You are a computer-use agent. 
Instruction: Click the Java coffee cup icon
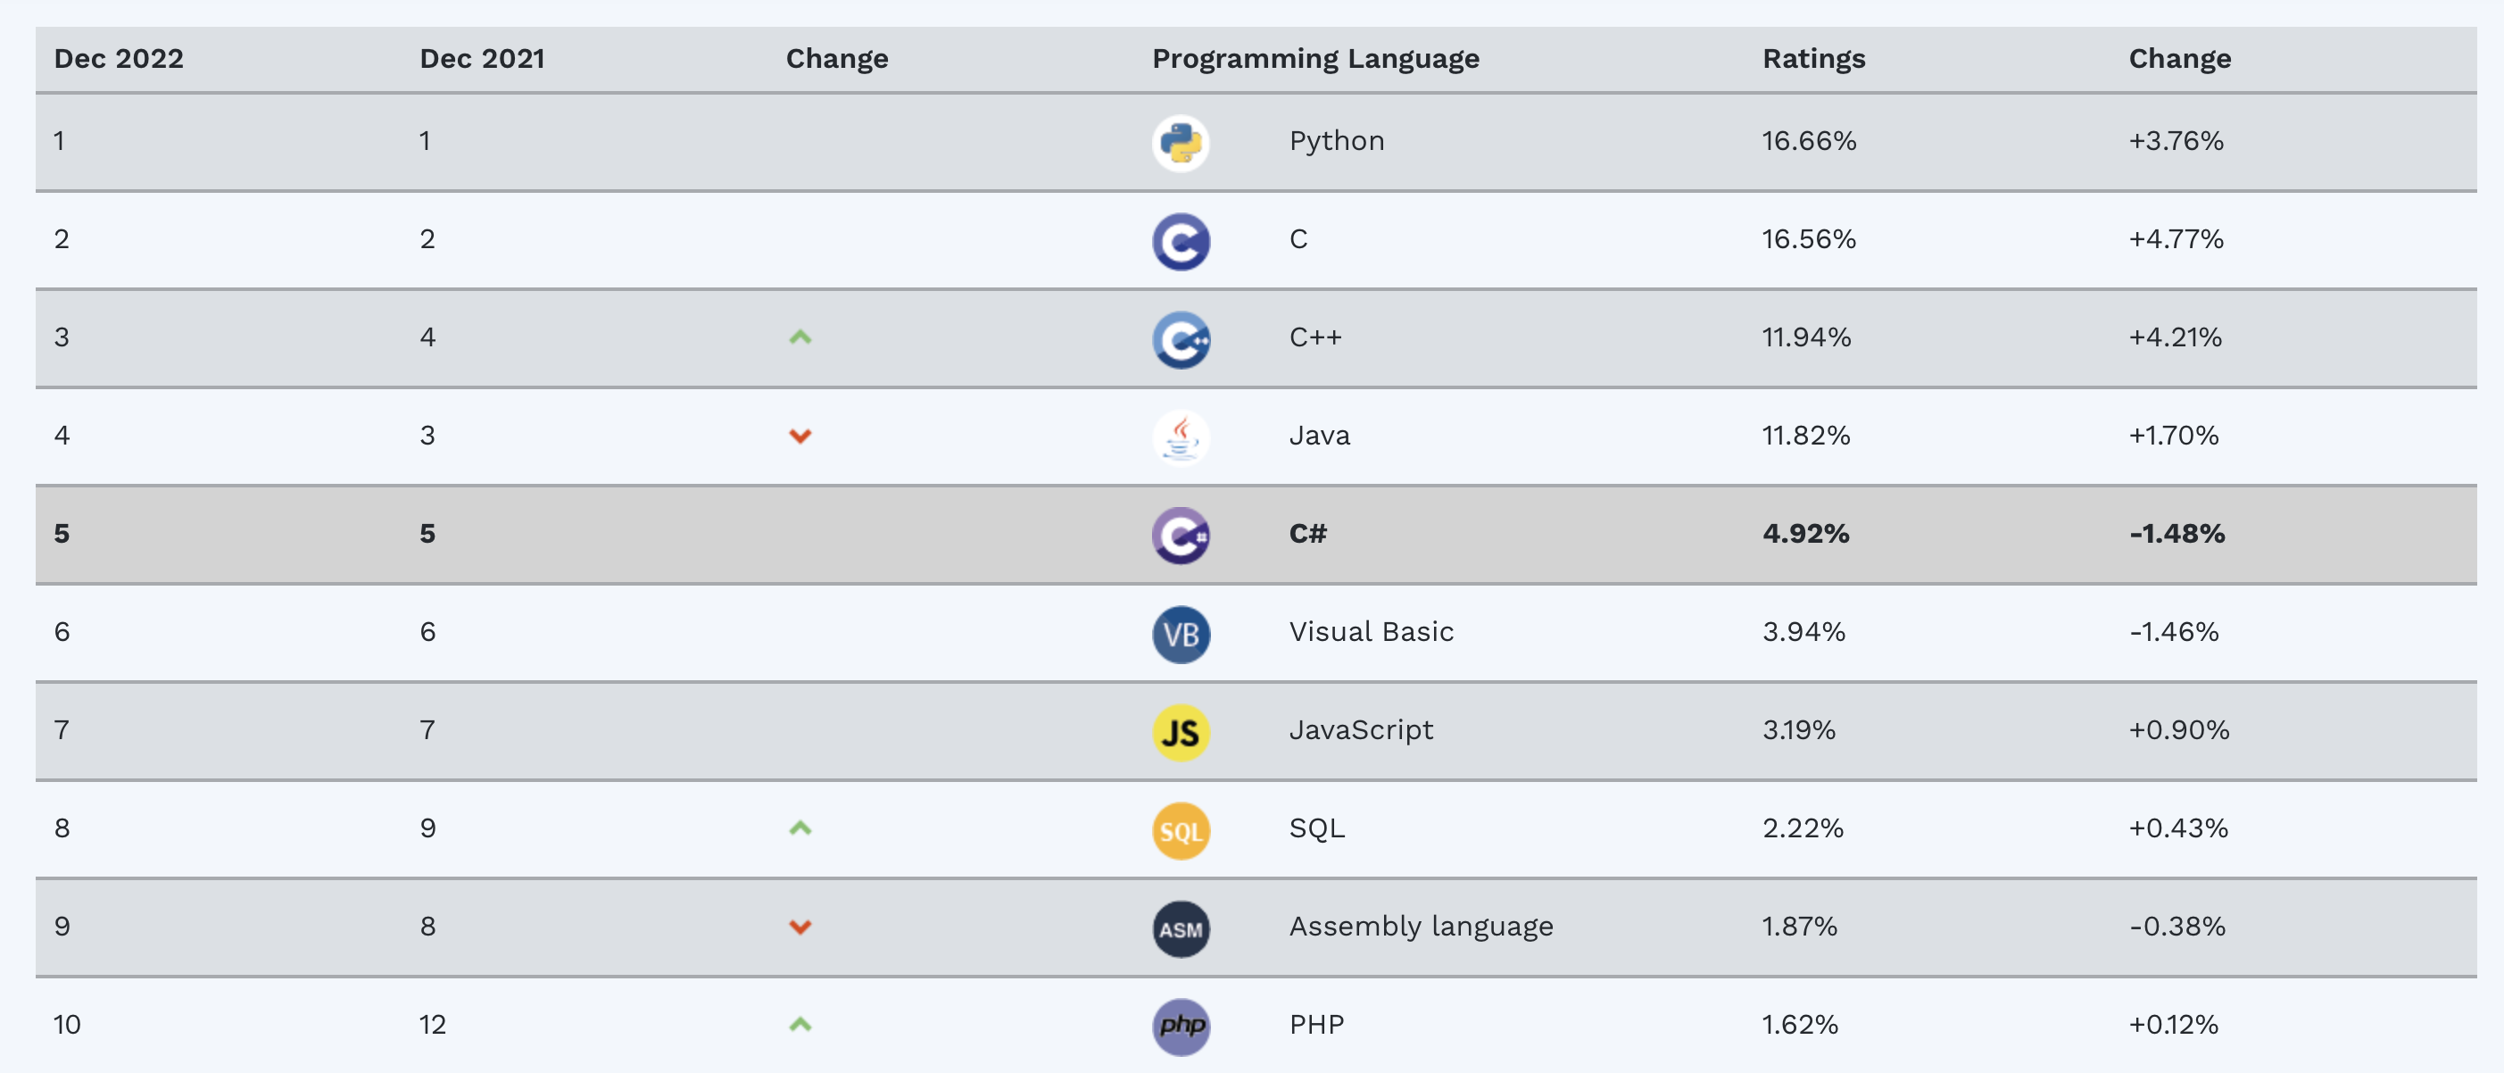tap(1180, 437)
